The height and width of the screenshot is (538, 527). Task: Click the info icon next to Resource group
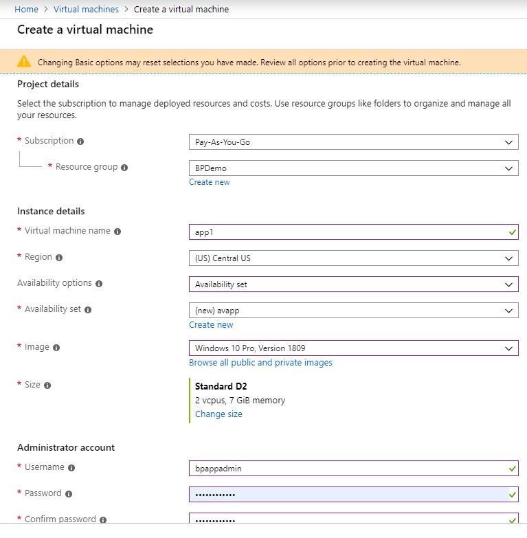point(124,168)
